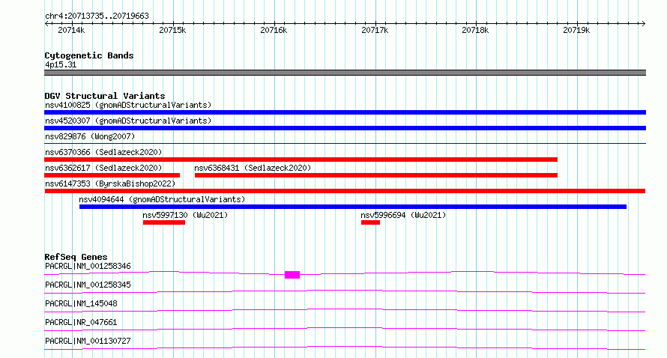Open variant nsv6147353 (ByrskaBishop2022) label
667x358 pixels.
pos(110,183)
